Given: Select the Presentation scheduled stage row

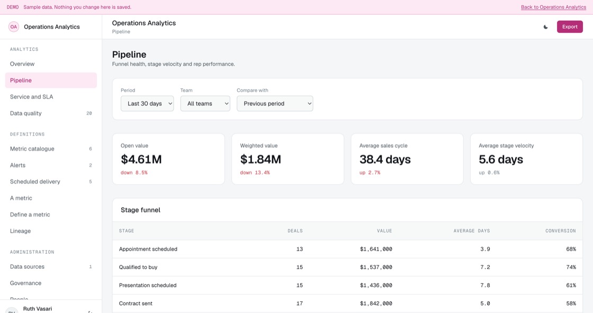Looking at the screenshot, I should (x=347, y=285).
